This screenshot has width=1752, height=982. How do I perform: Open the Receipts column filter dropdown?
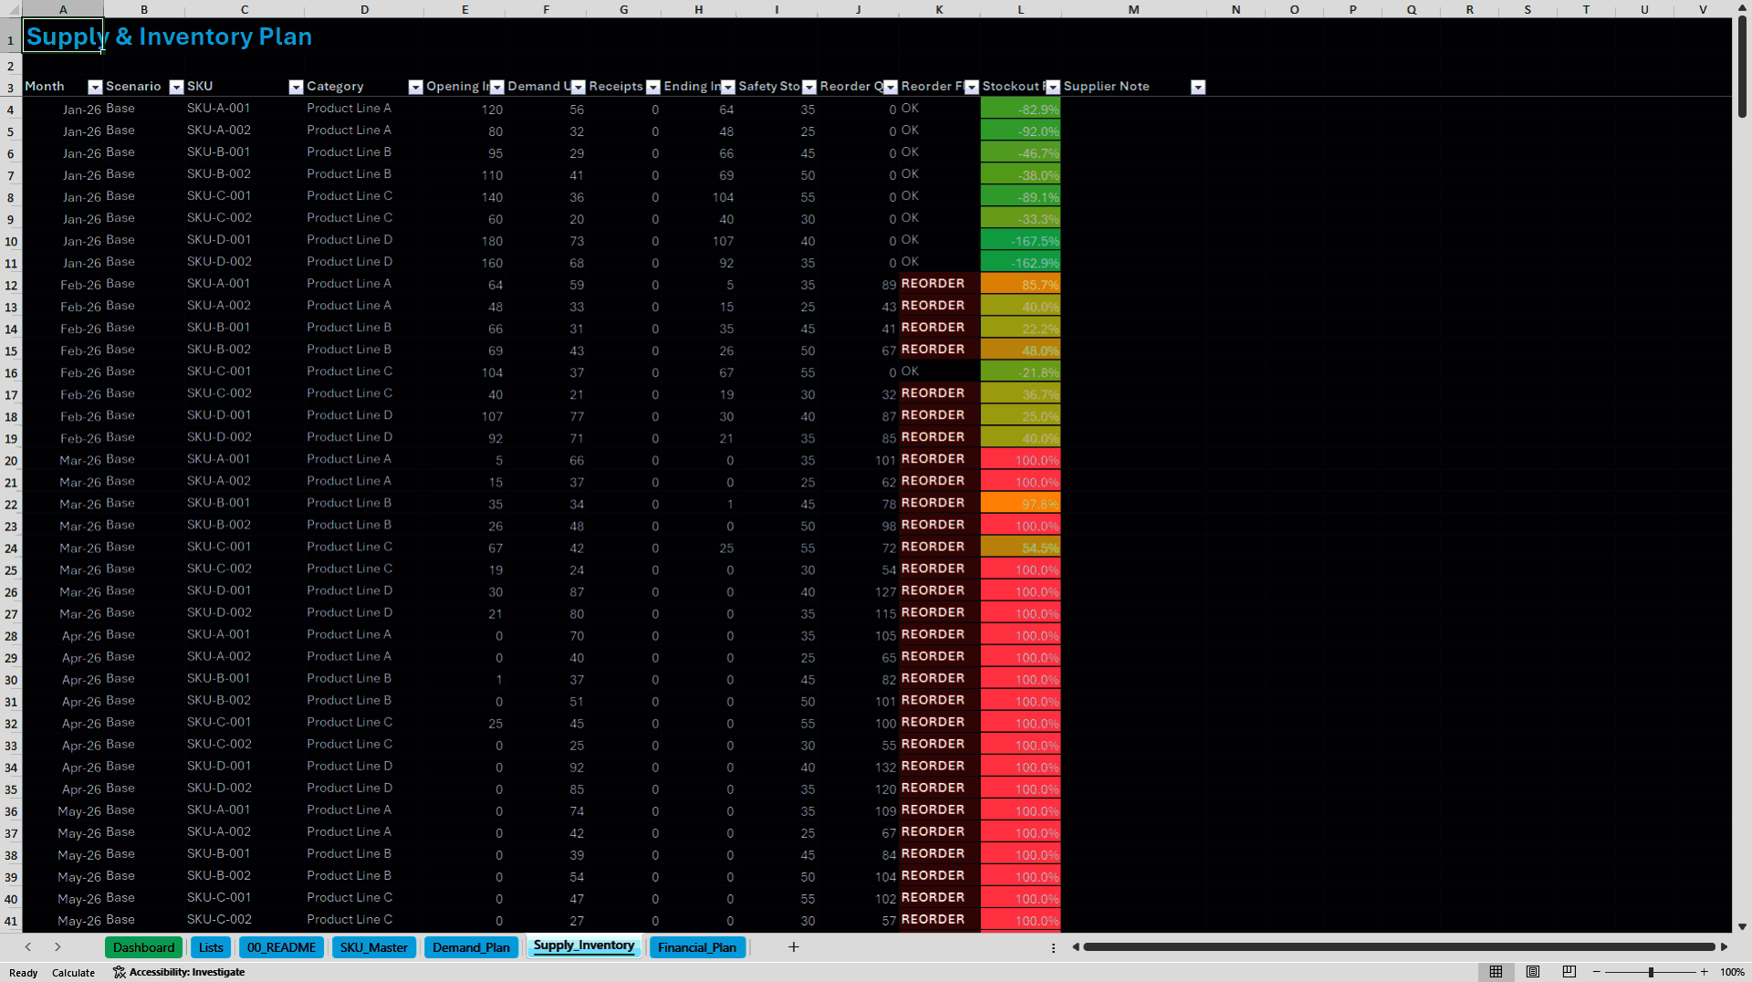point(652,87)
